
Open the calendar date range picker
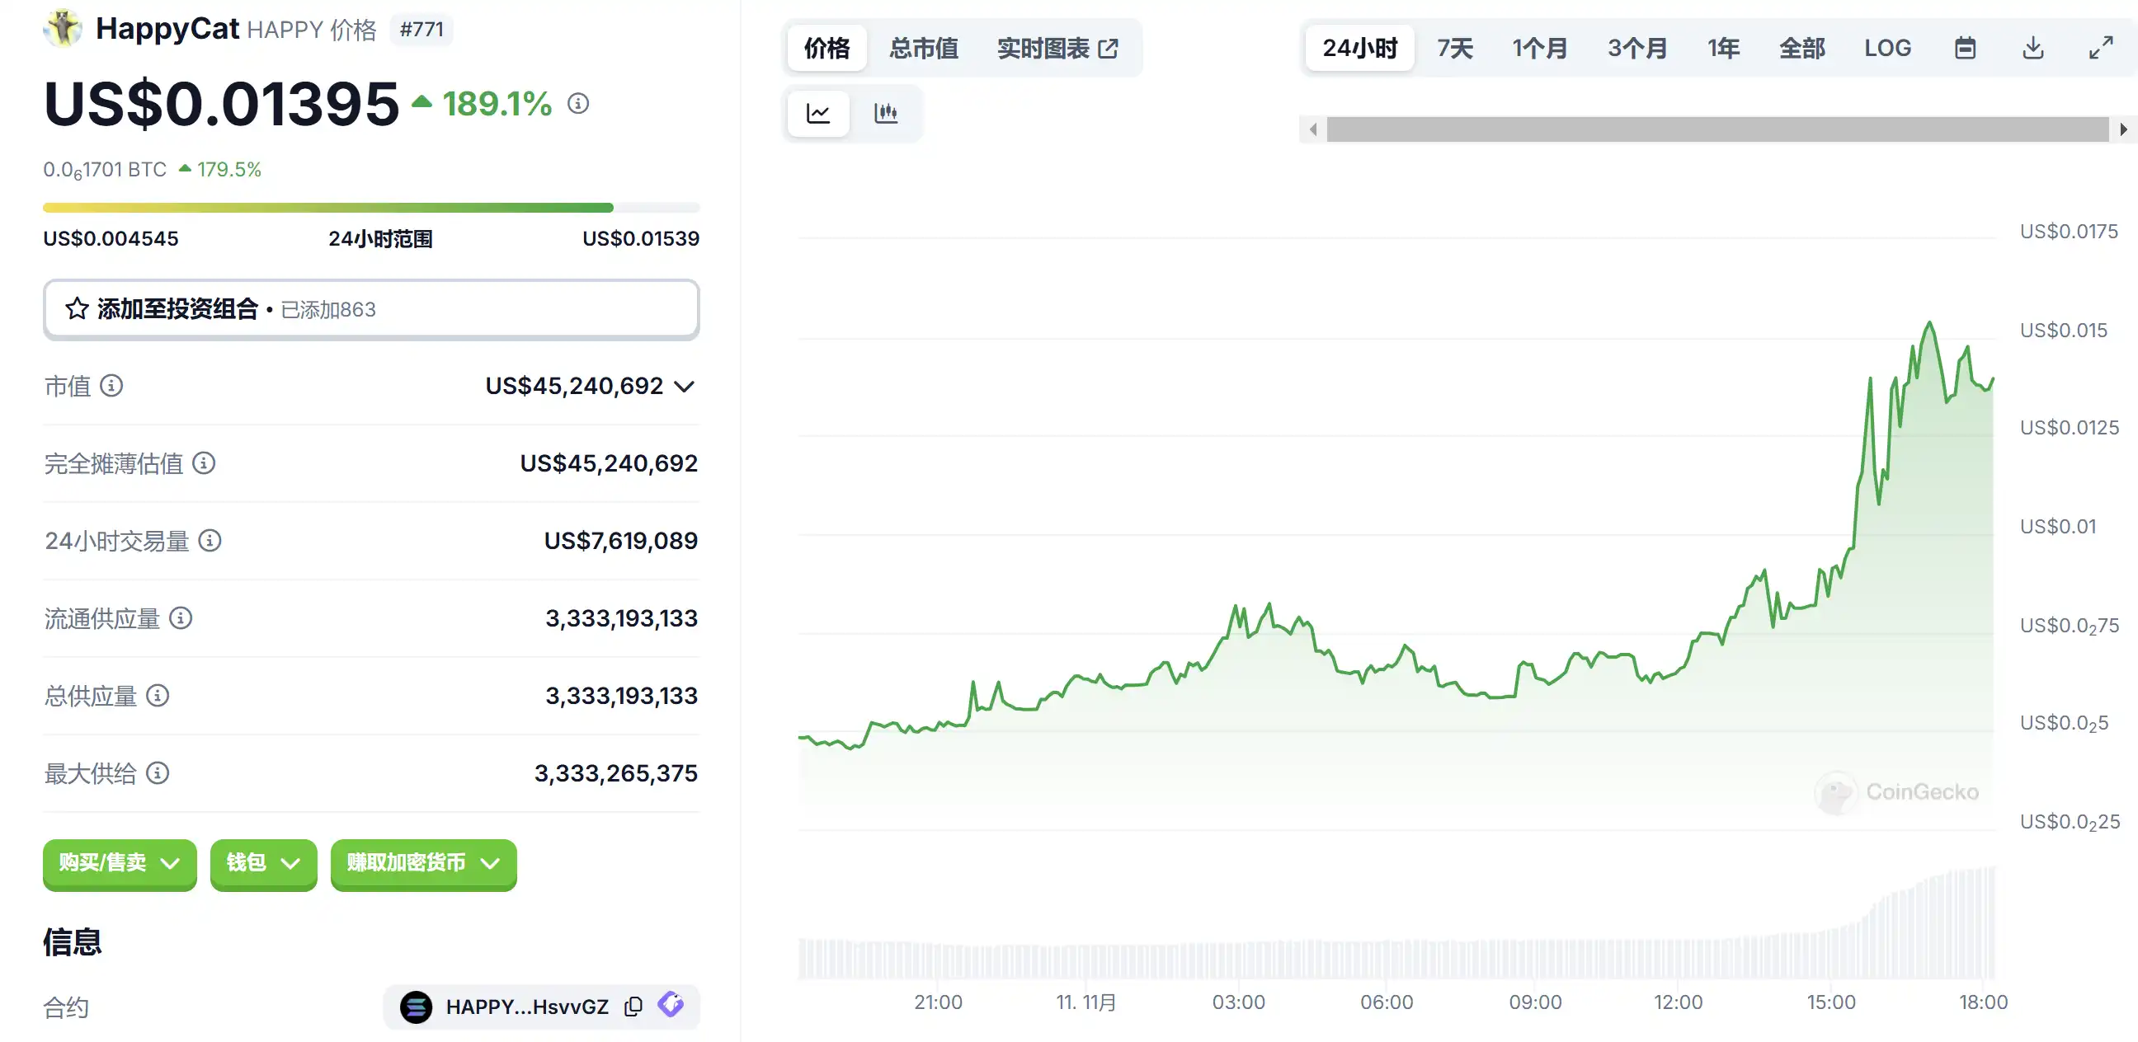pos(1965,48)
